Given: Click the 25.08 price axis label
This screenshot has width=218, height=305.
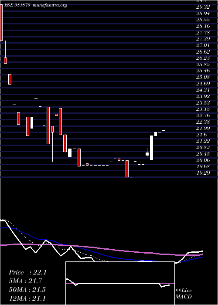Looking at the screenshot, I should (203, 77).
